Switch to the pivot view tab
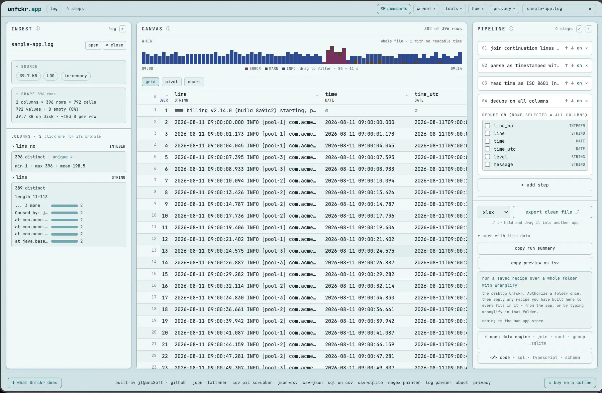This screenshot has width=602, height=393. (172, 82)
